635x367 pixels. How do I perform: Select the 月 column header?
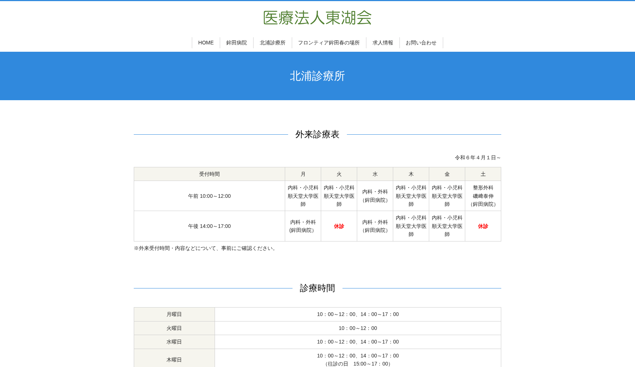point(303,174)
